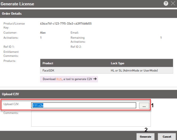Open the help question mark icon
177x140 pixels.
pyautogui.click(x=166, y=3)
